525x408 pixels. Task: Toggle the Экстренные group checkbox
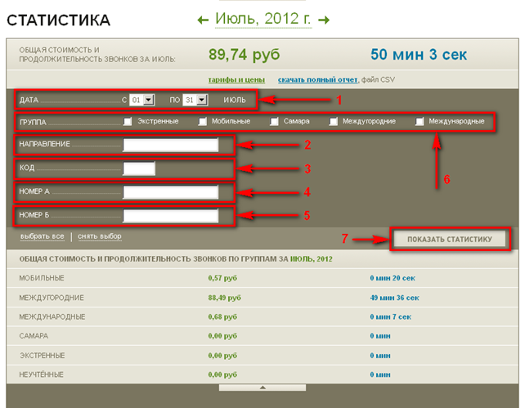click(128, 122)
